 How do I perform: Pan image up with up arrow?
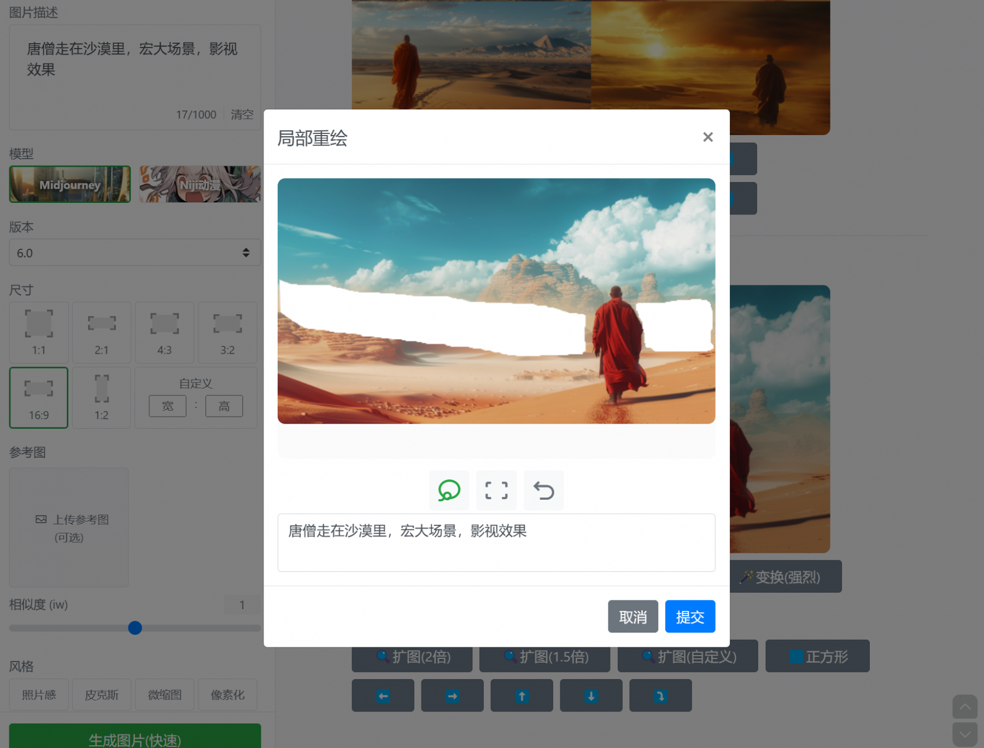pyautogui.click(x=522, y=696)
